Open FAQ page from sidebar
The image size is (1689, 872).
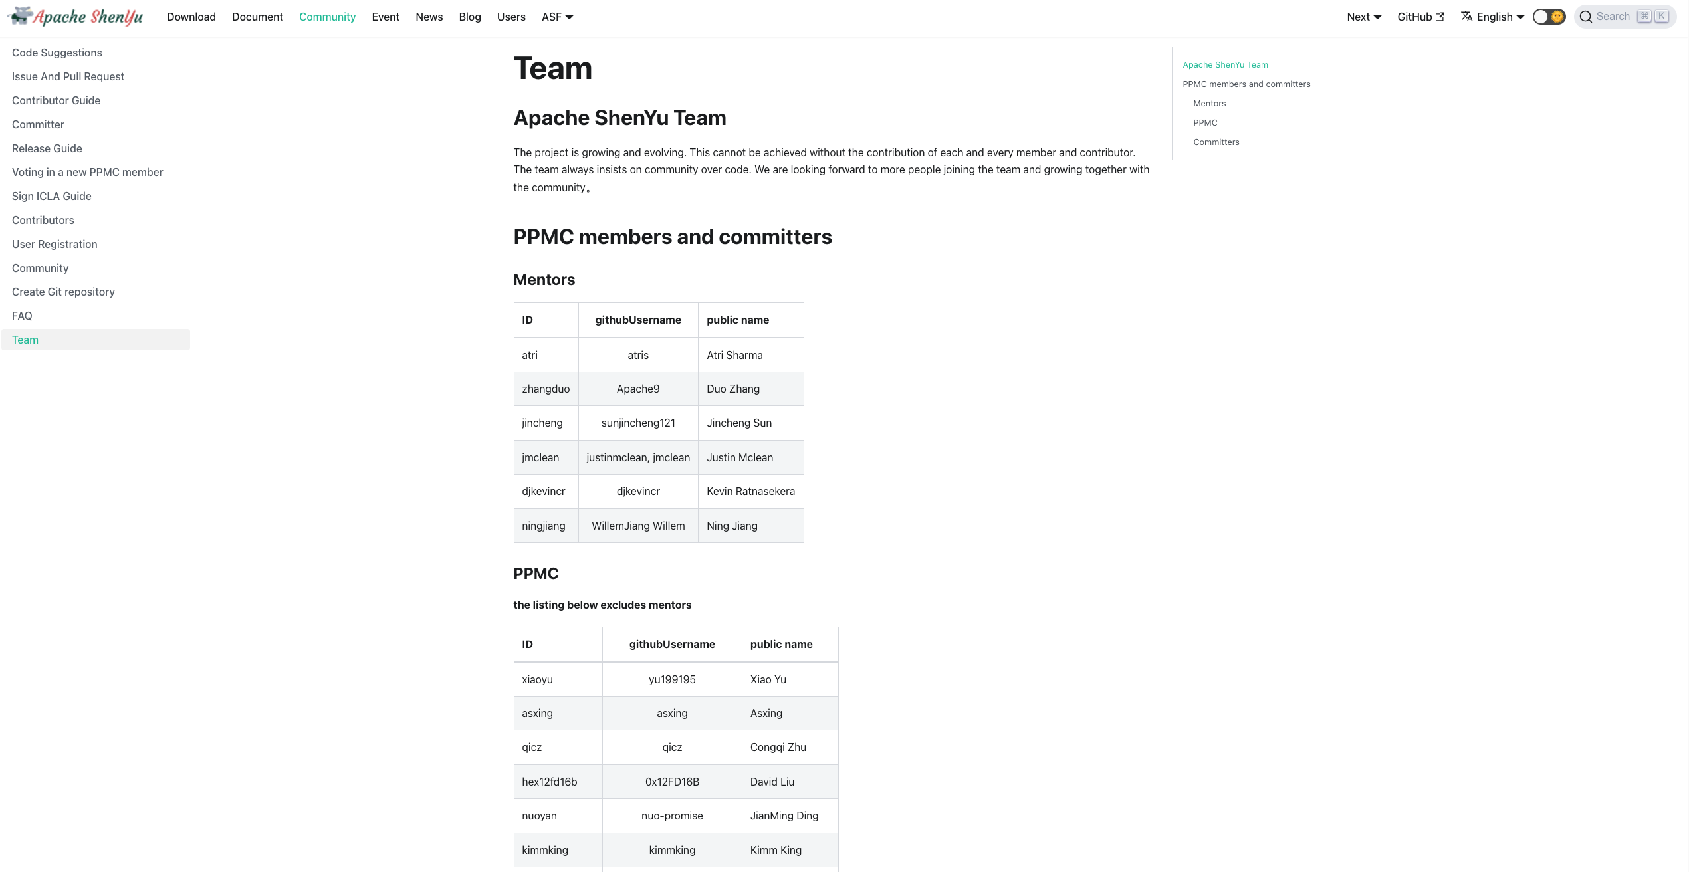22,316
